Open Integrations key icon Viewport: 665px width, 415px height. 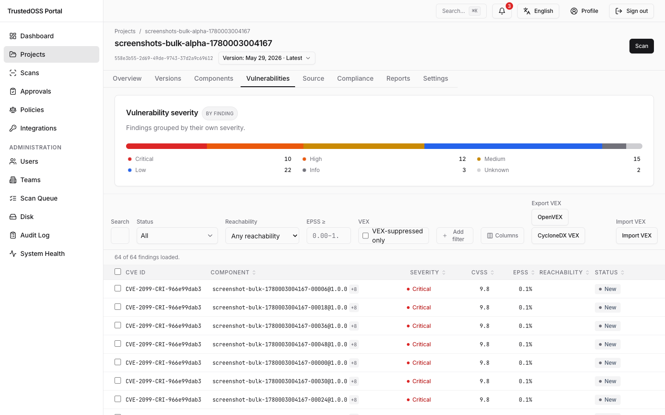click(13, 128)
